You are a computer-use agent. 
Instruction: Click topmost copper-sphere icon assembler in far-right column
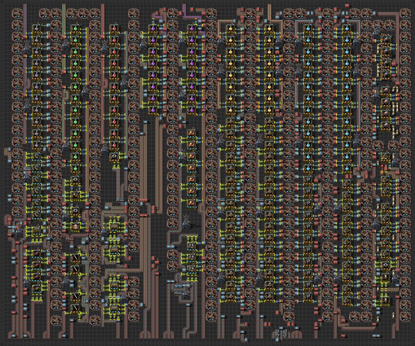coord(386,91)
